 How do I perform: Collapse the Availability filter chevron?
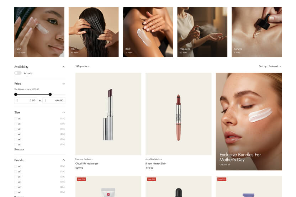pyautogui.click(x=63, y=67)
